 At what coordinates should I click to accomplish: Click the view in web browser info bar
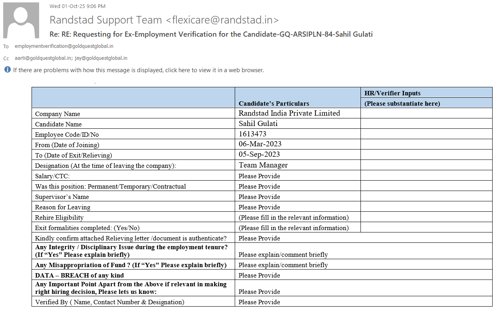[138, 70]
